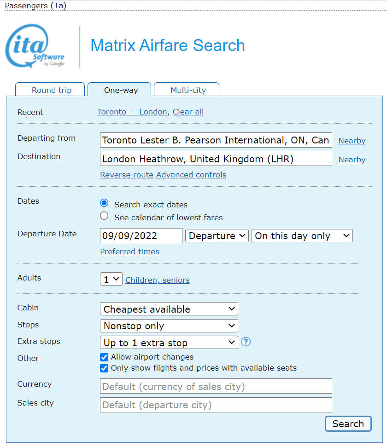The image size is (387, 446).
Task: Select 'See calendar of lowest fares' option
Action: point(105,216)
